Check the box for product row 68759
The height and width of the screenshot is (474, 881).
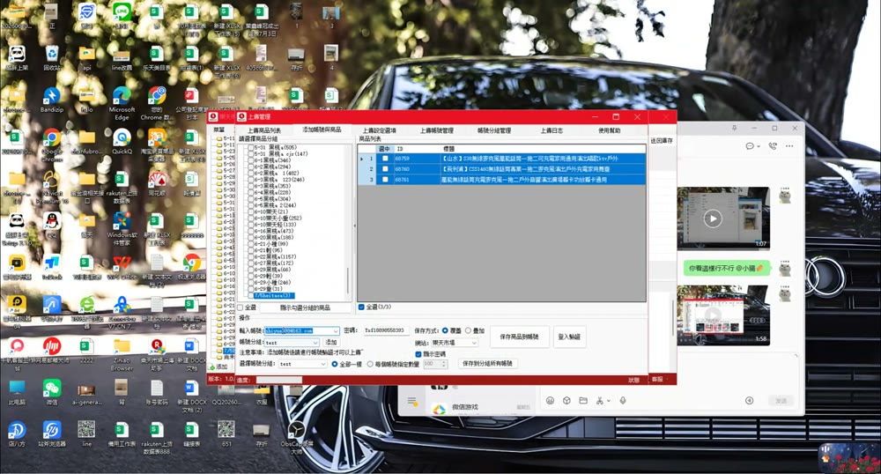(385, 159)
